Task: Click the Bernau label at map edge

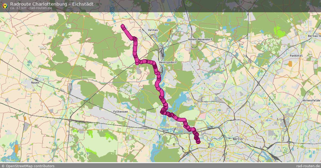Action: (314, 36)
